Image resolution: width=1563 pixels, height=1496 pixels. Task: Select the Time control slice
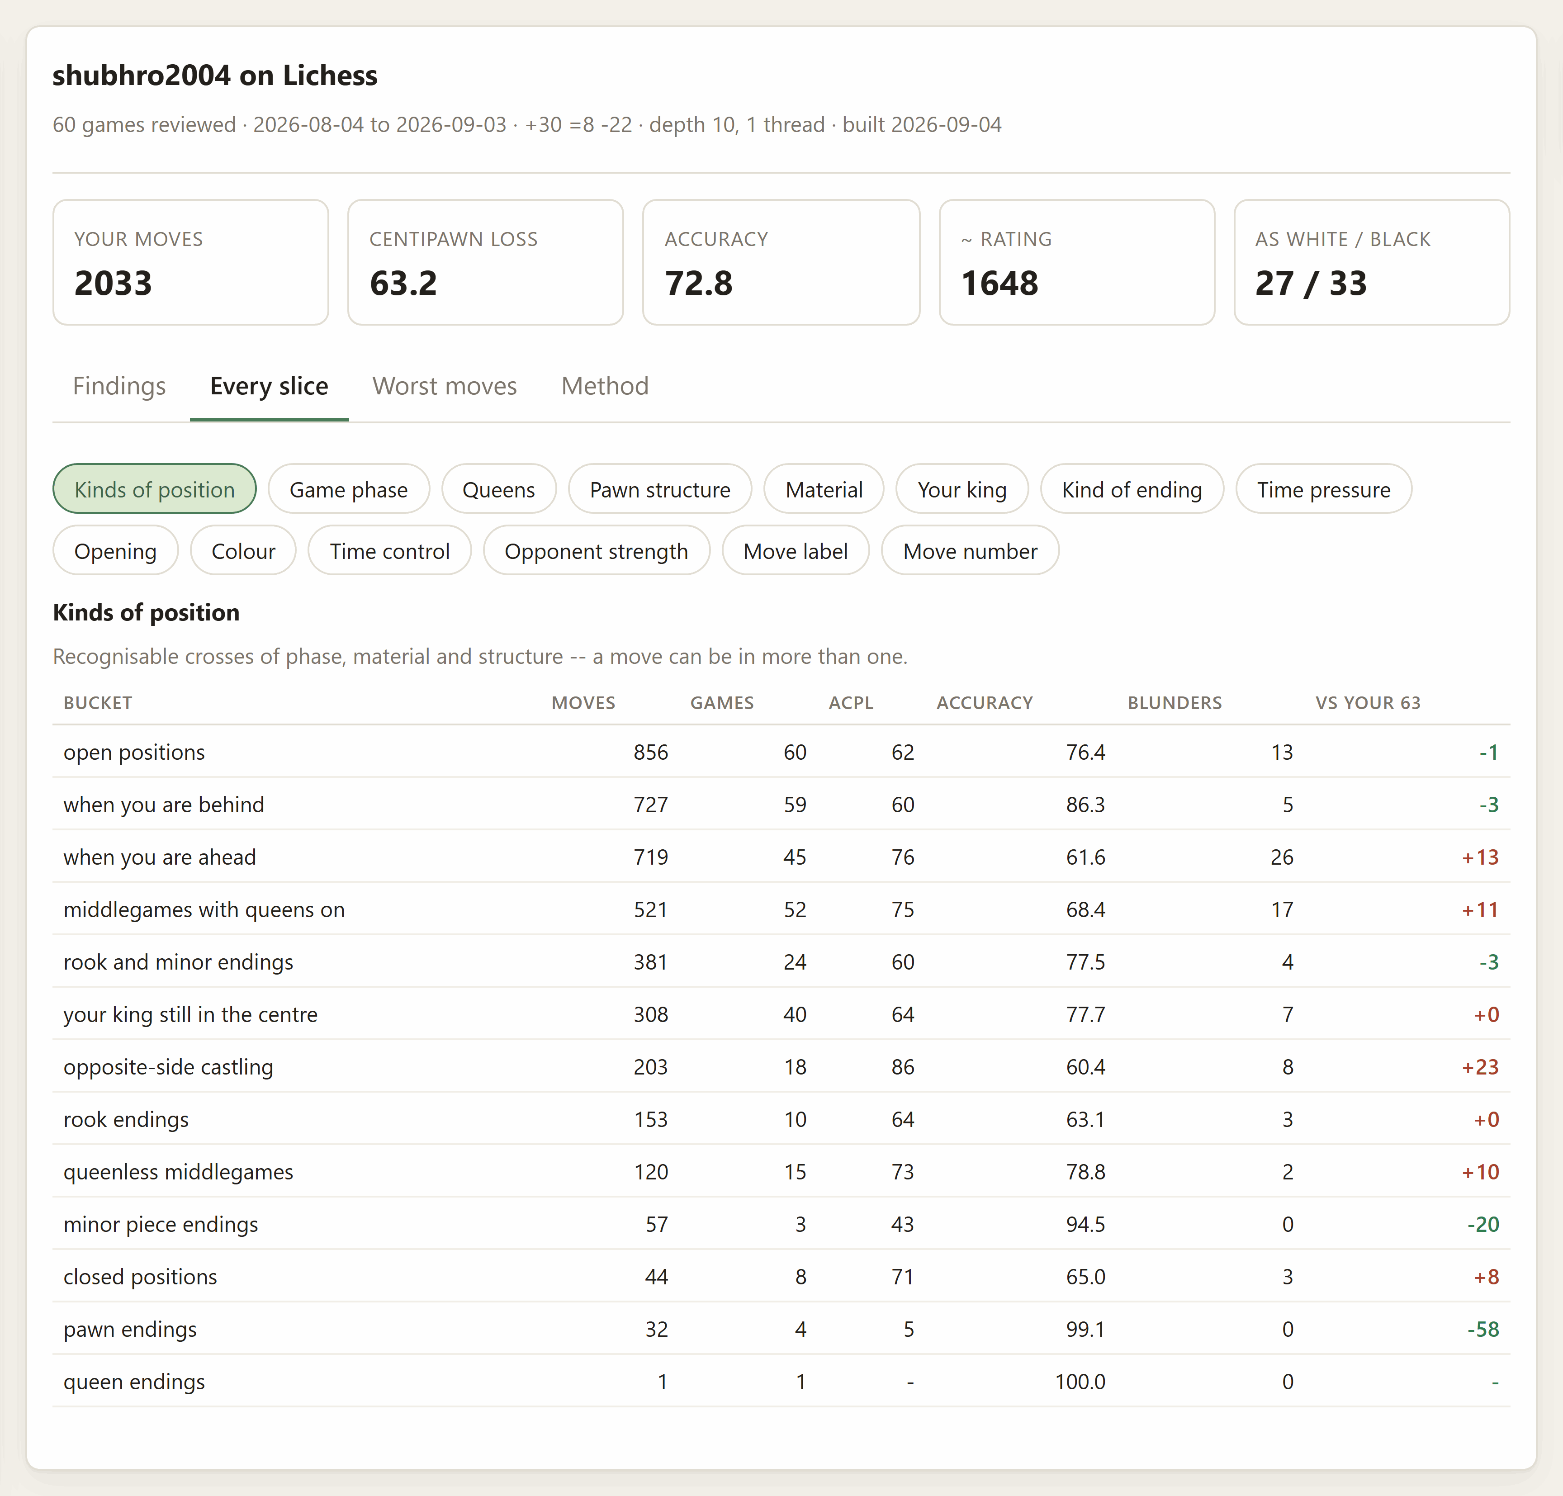389,550
